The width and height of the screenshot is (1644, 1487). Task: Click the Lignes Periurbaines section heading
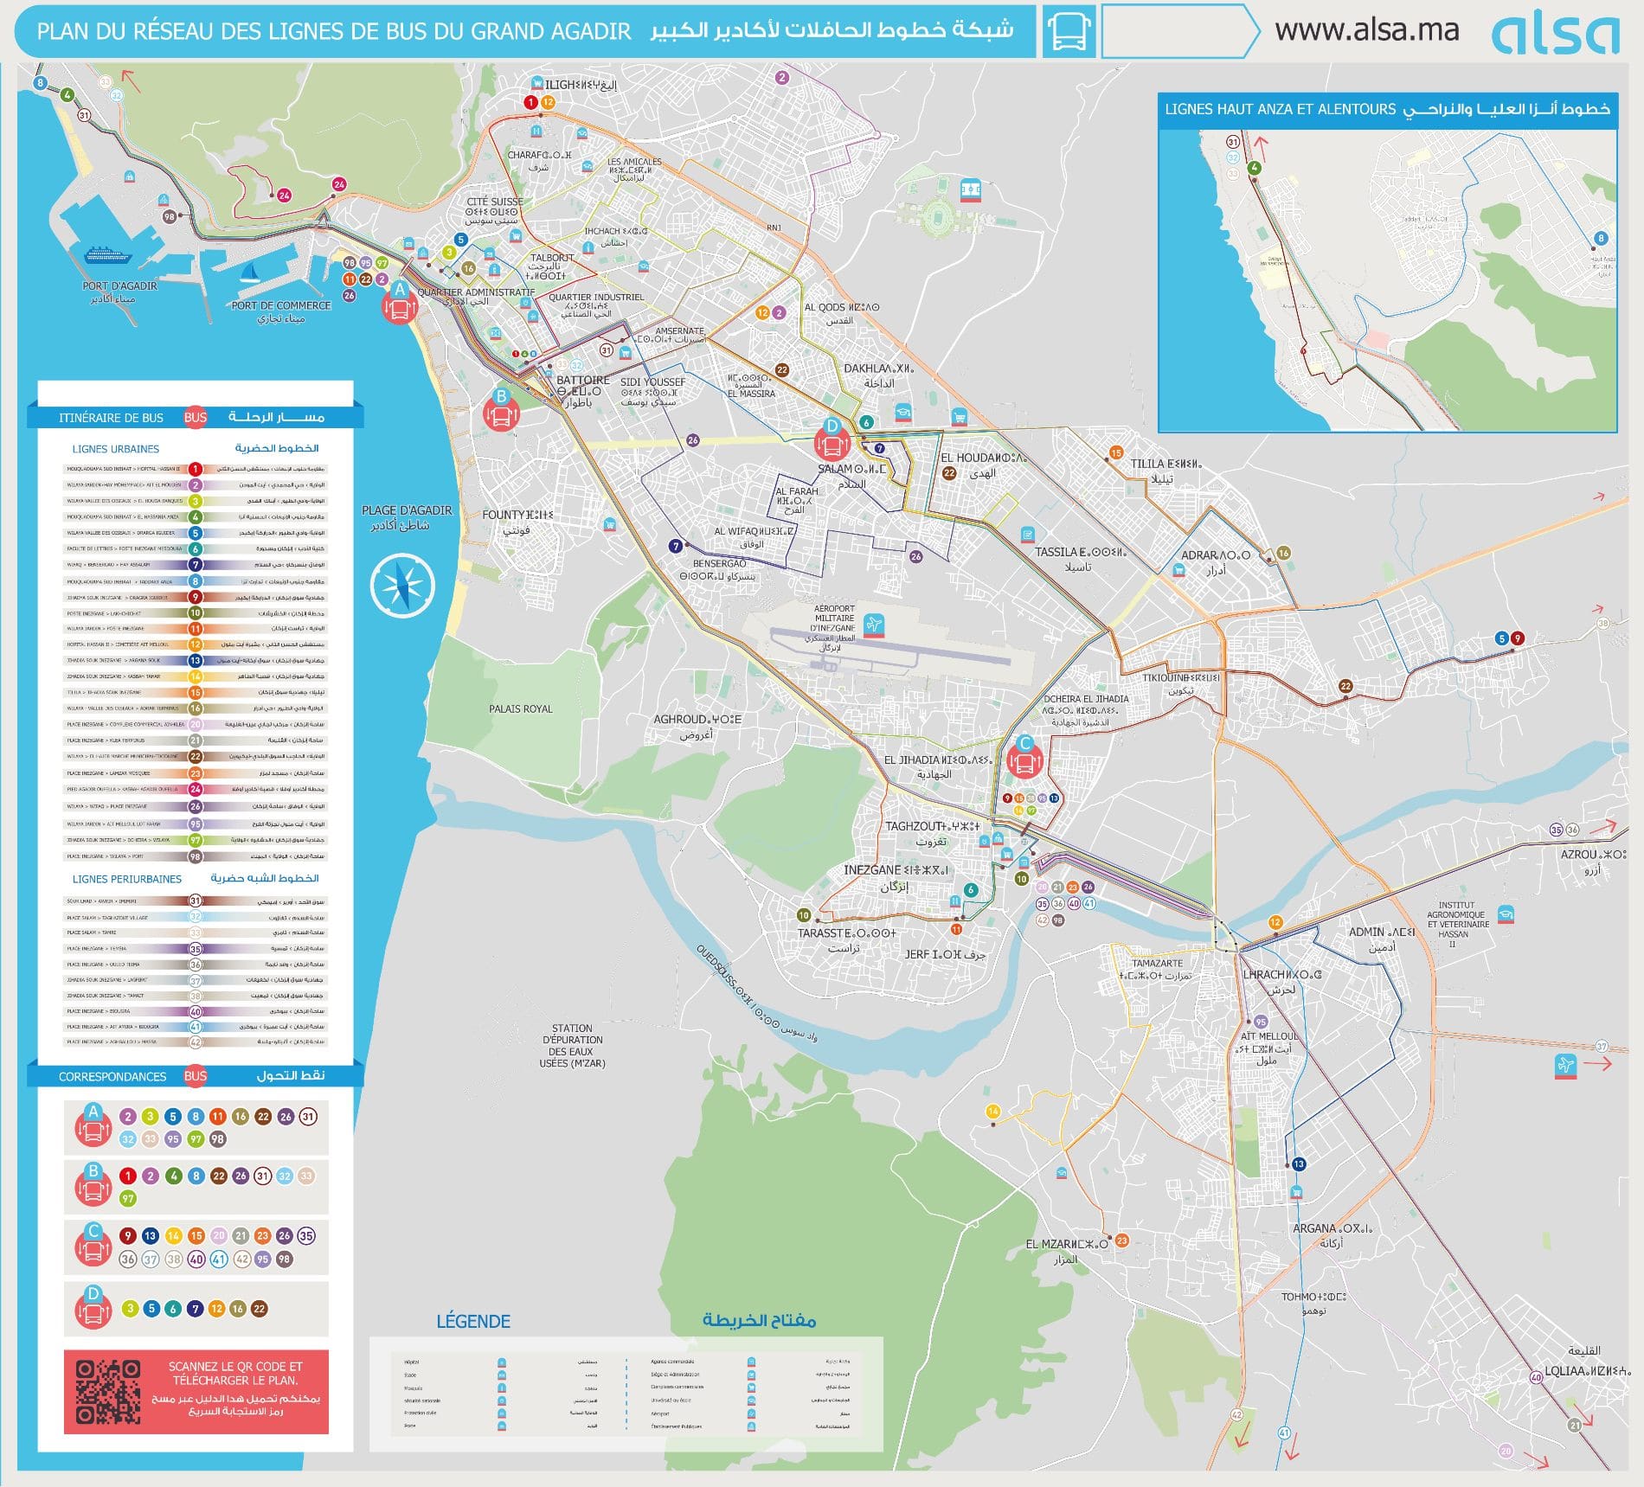126,879
